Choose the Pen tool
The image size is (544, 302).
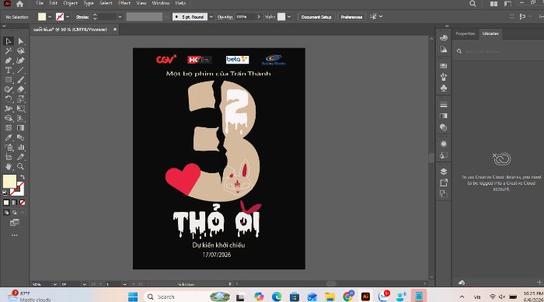point(9,61)
